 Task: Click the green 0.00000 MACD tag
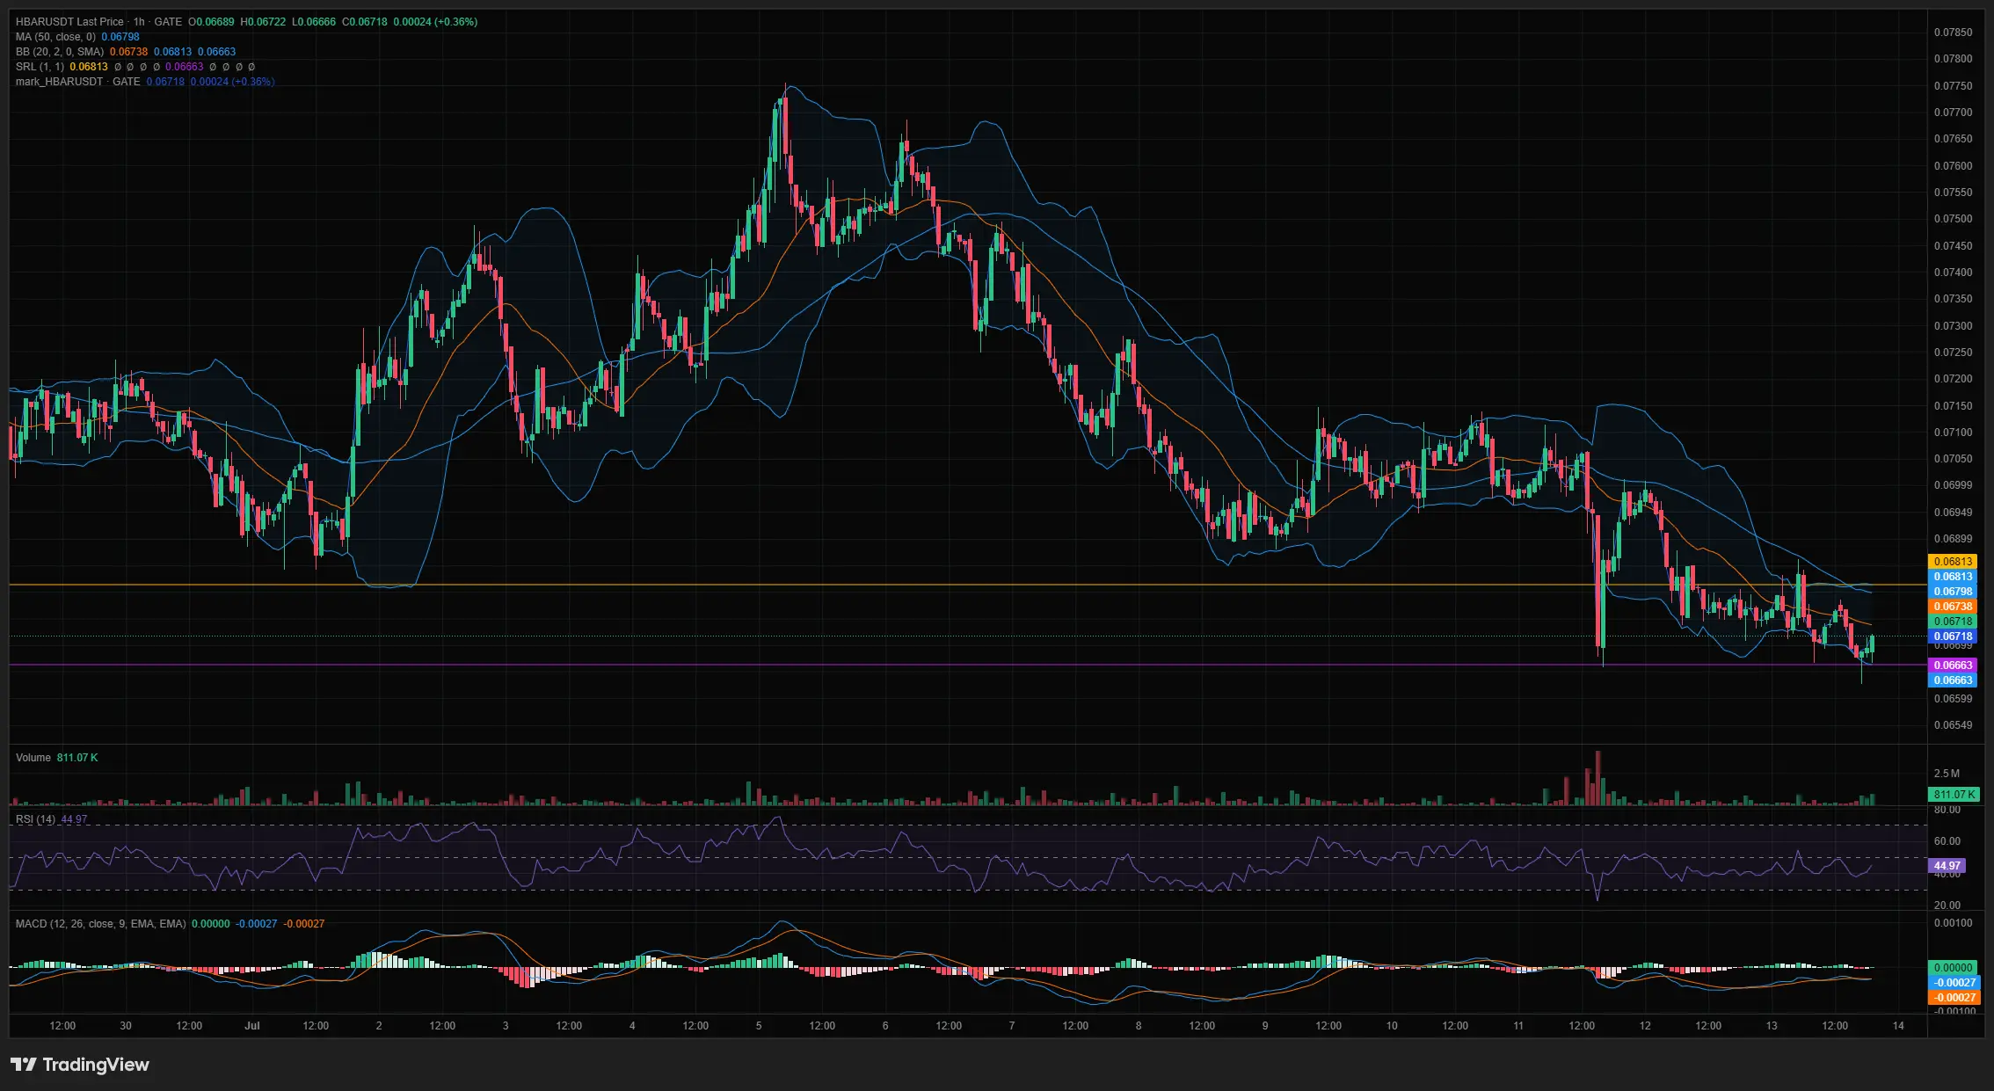(x=1953, y=967)
